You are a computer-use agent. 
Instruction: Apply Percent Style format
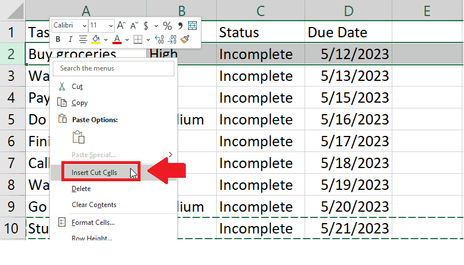click(x=167, y=26)
